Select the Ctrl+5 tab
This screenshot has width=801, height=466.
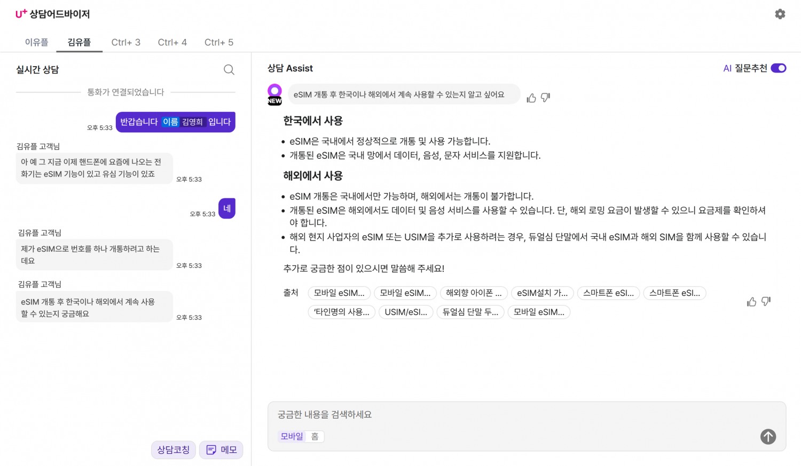pyautogui.click(x=219, y=42)
